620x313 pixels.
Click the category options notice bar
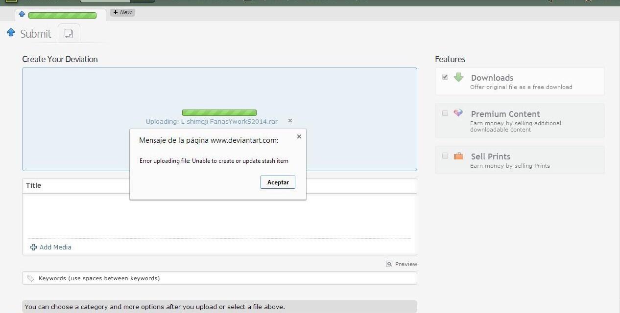click(219, 307)
